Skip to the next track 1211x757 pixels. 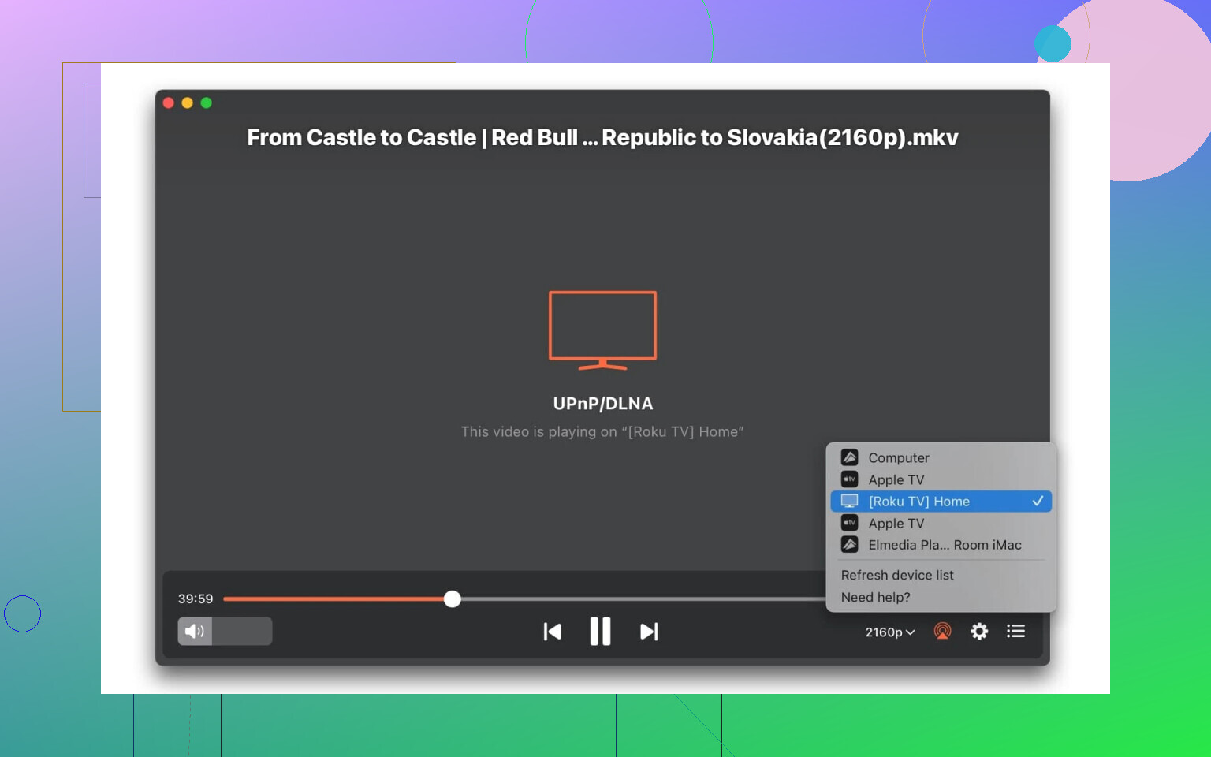pyautogui.click(x=649, y=632)
